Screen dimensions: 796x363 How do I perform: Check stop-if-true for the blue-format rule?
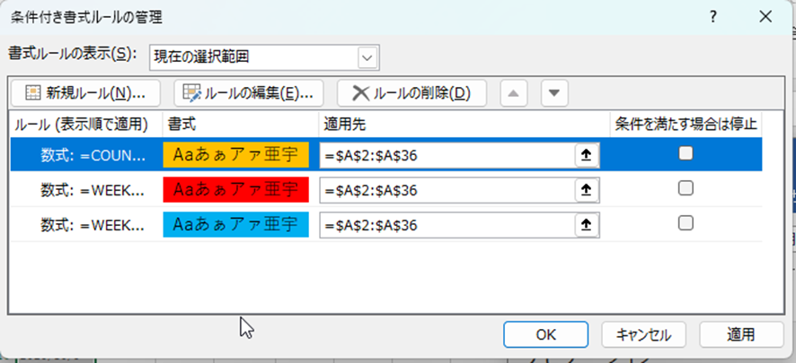tap(685, 223)
